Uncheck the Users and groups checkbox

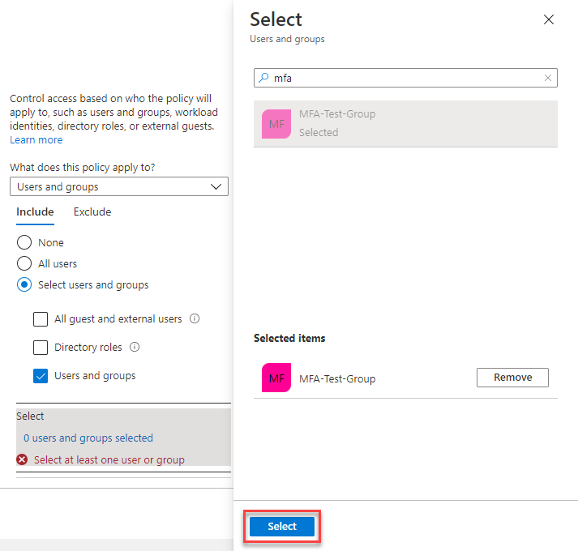[41, 376]
